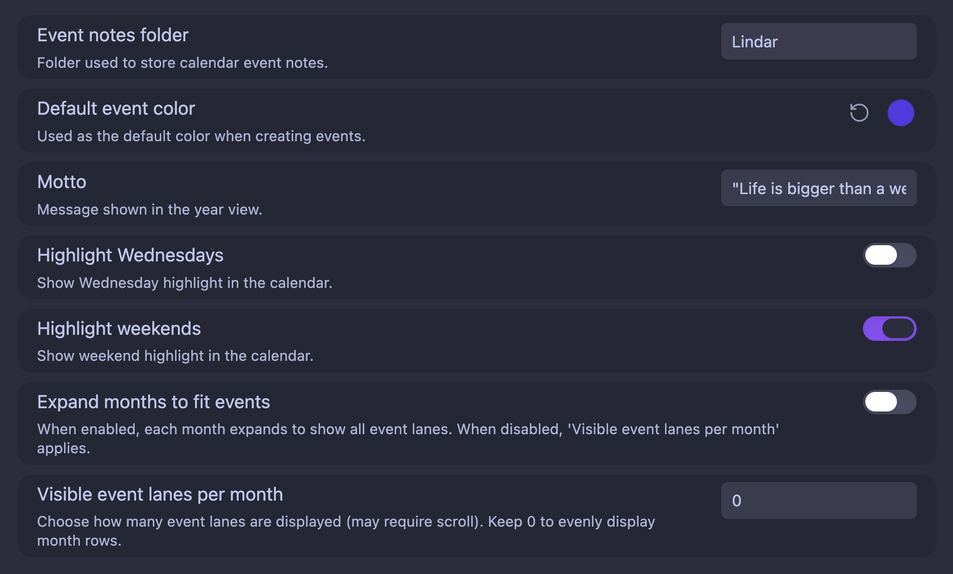
Task: Click 'Used as the default color' description
Action: (201, 136)
